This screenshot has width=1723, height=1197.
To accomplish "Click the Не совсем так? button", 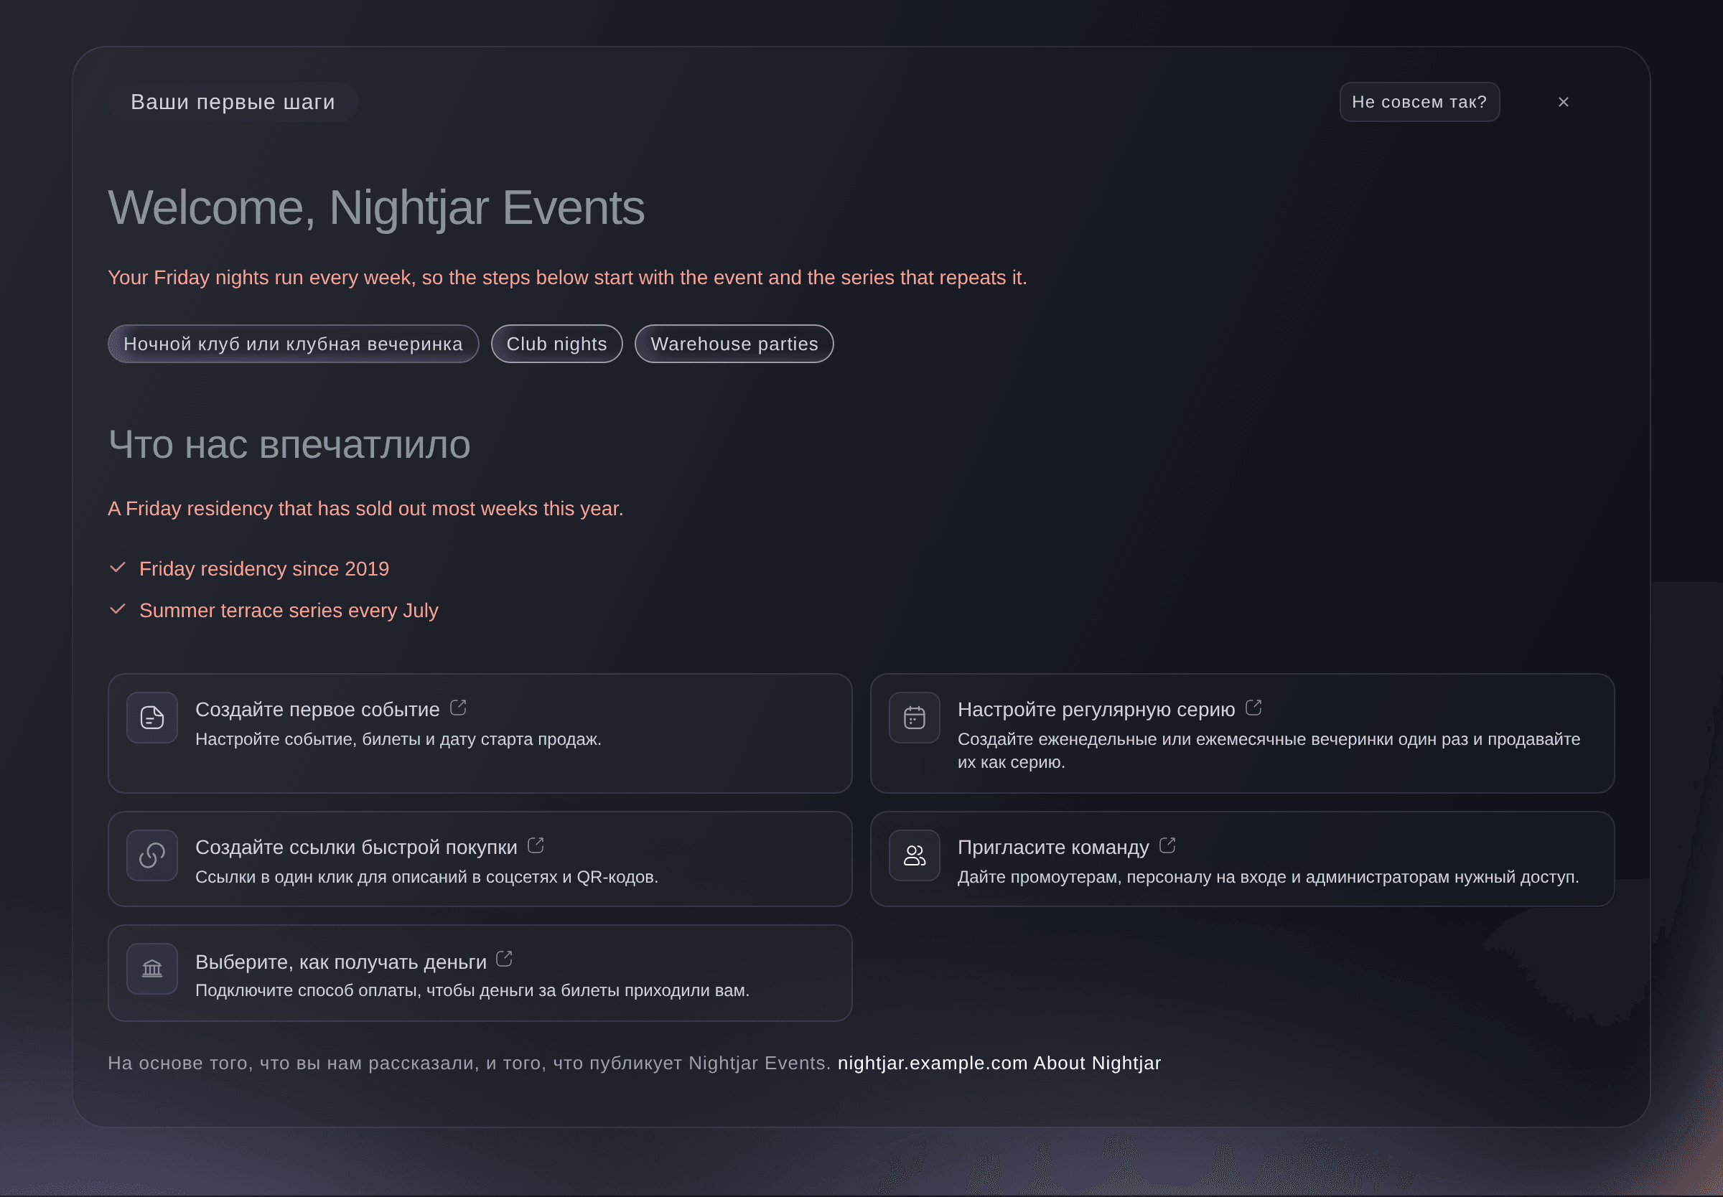I will tap(1419, 102).
